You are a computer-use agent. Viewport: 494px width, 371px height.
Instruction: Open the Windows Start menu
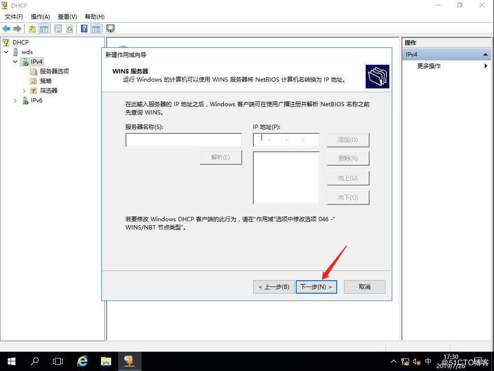pyautogui.click(x=12, y=361)
